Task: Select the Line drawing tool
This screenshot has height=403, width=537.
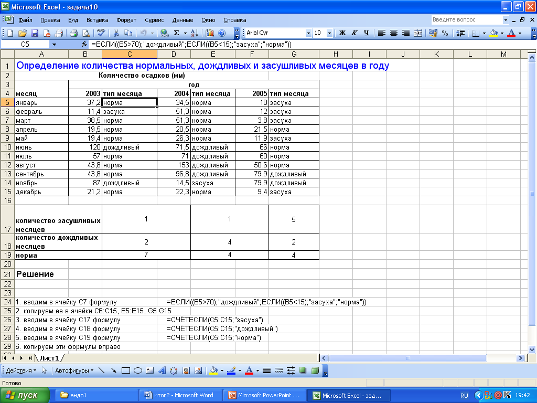Action: click(x=102, y=370)
